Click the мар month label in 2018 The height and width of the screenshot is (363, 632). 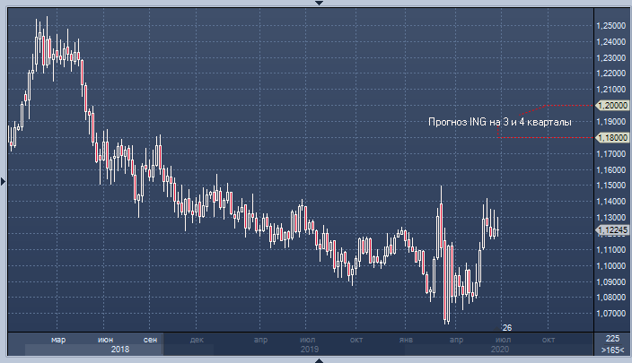pos(58,338)
